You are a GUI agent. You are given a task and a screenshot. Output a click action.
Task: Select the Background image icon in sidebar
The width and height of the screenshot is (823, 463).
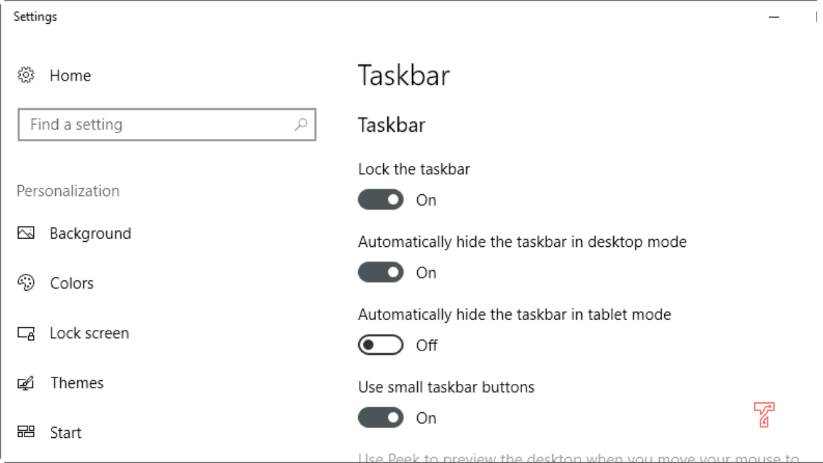(26, 233)
